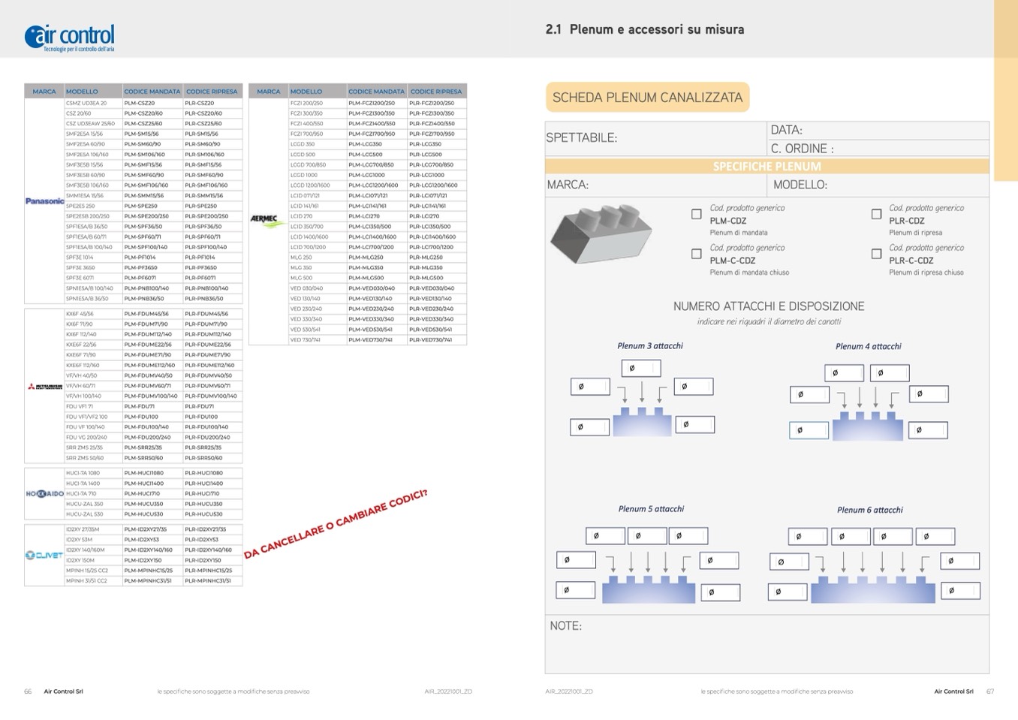Screen dimensions: 1018x720
Task: Click the Aermec brand logo
Action: click(x=268, y=221)
